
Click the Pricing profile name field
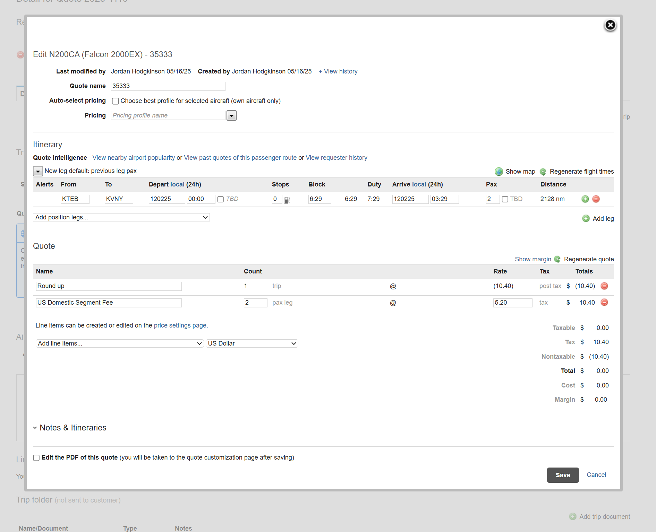pos(168,115)
